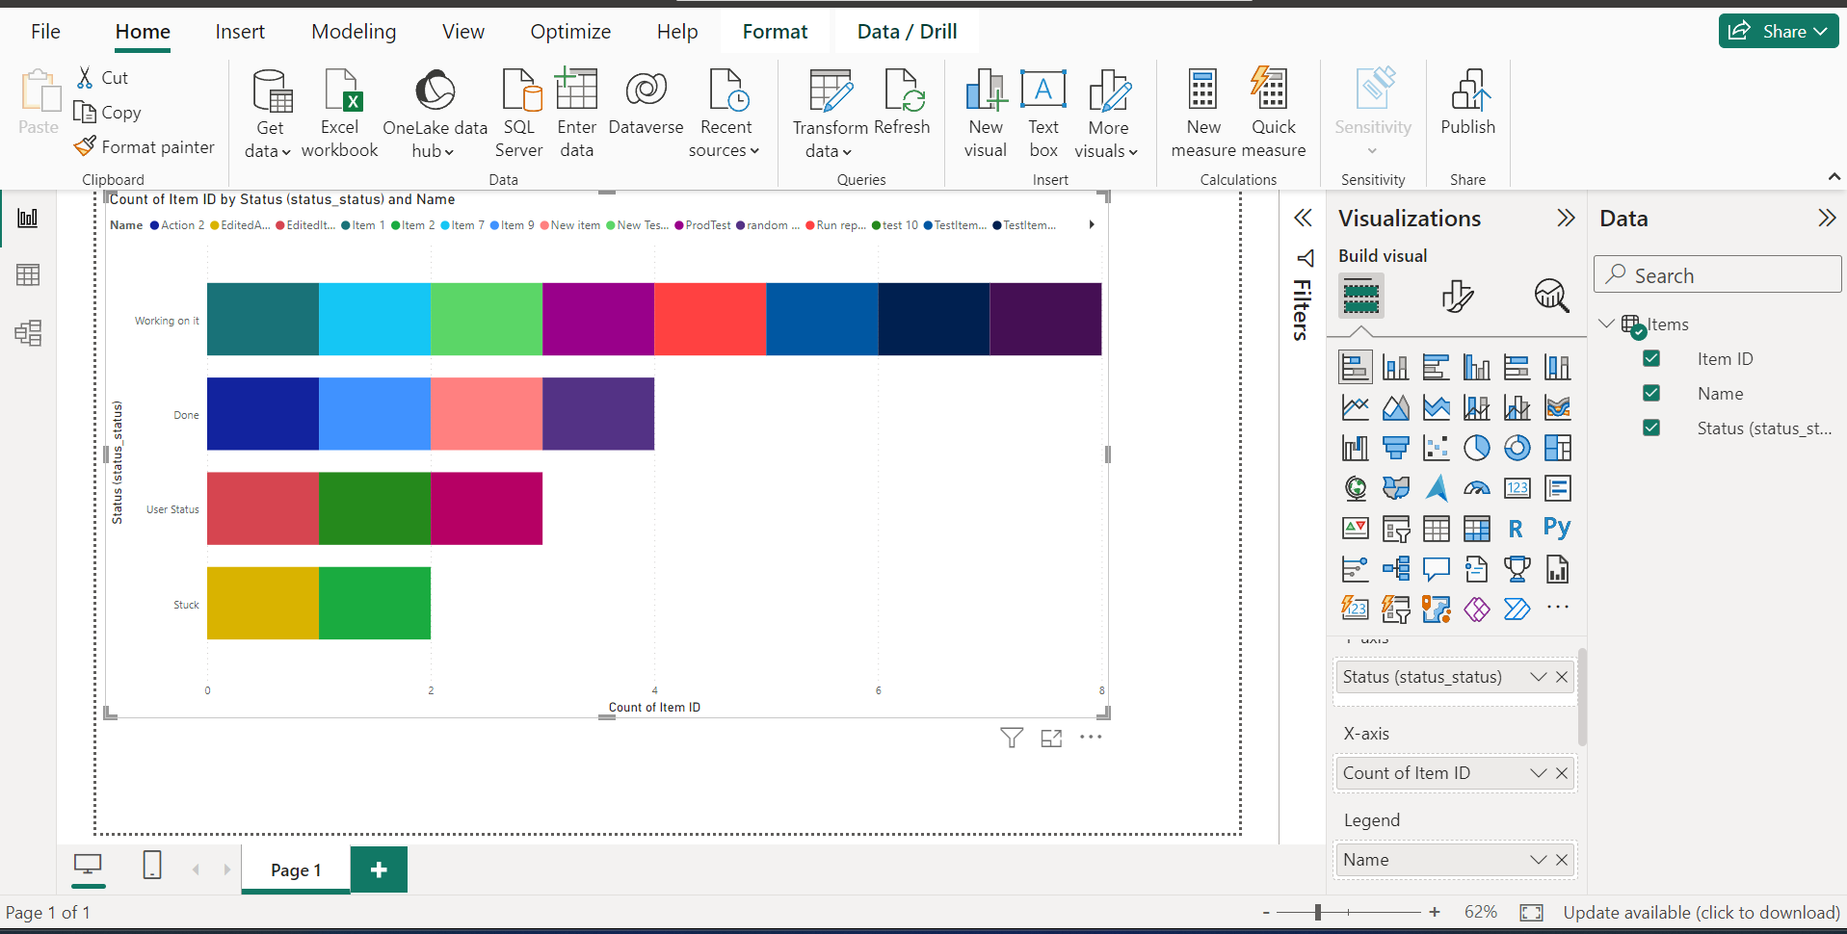The image size is (1847, 934).
Task: Select the pie chart visualization icon
Action: click(1476, 448)
